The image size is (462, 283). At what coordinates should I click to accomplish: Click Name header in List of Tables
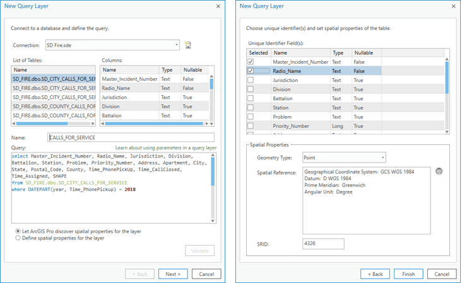(53, 70)
